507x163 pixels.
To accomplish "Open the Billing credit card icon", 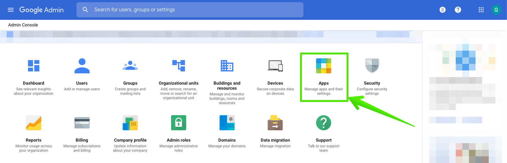I will point(82,123).
